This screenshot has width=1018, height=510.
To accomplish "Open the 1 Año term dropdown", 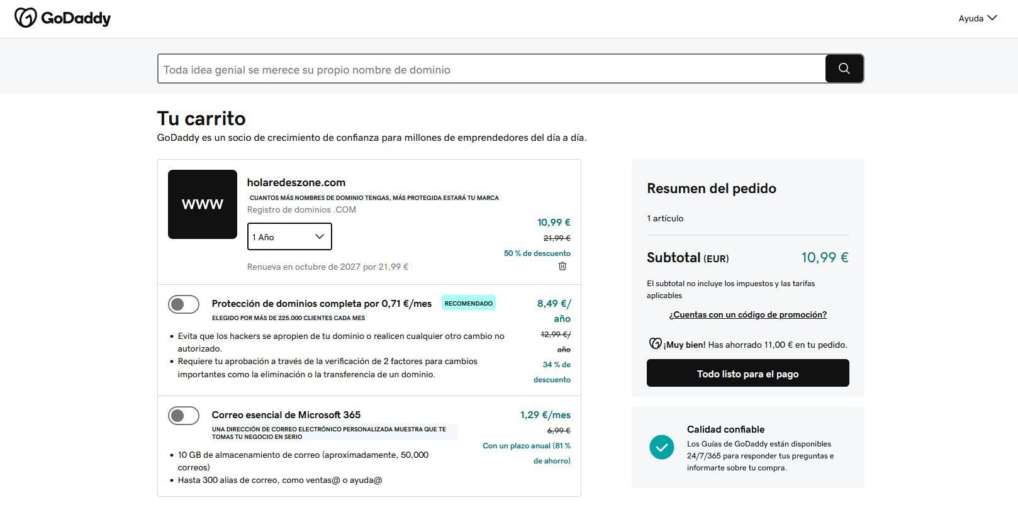I will 289,236.
